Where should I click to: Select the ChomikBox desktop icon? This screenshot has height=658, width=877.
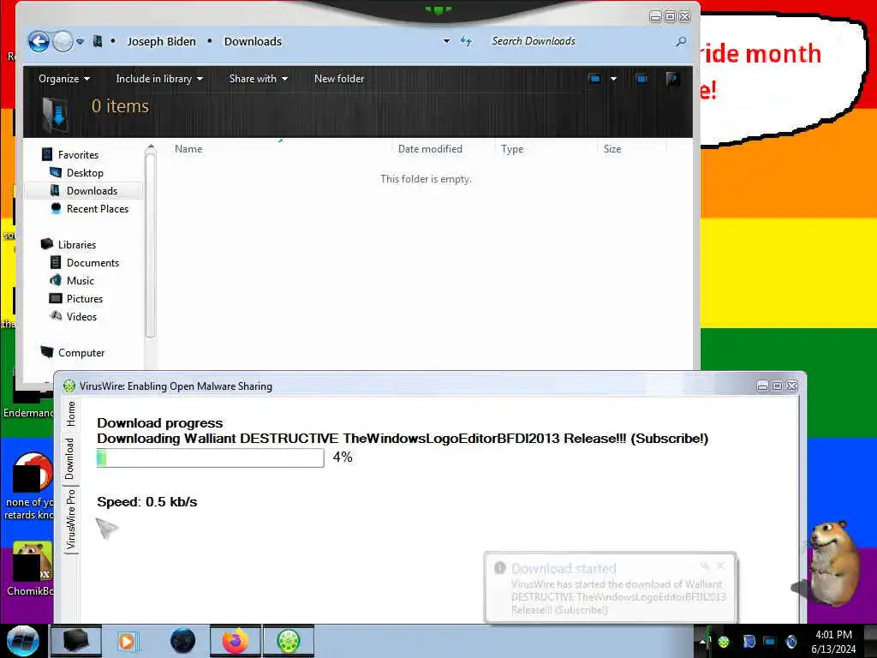tap(31, 568)
